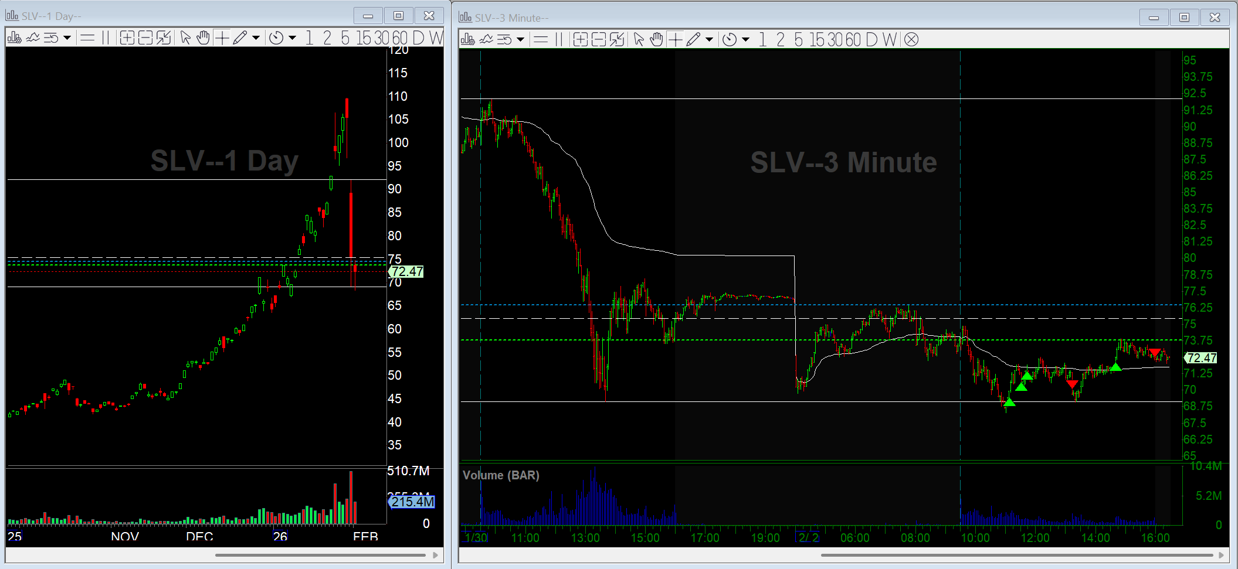Screen dimensions: 1238x569
Task: Select vertical lines tool in 1 Day toolbar
Action: click(106, 38)
